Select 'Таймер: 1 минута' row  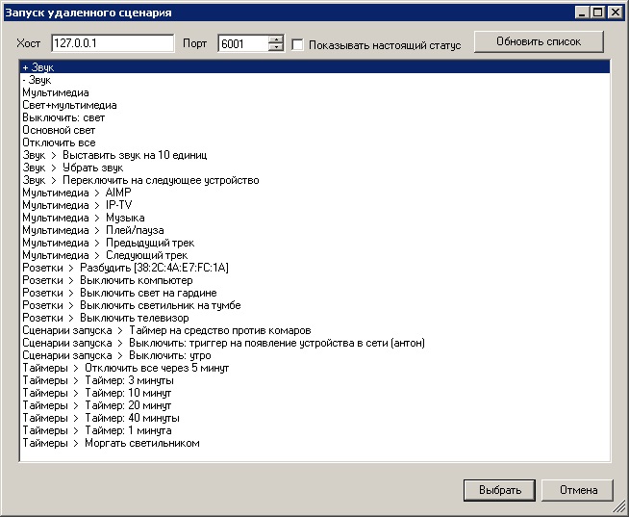click(314, 430)
